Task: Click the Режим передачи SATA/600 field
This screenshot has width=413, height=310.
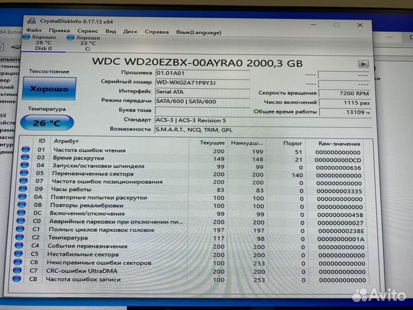Action: (x=202, y=102)
